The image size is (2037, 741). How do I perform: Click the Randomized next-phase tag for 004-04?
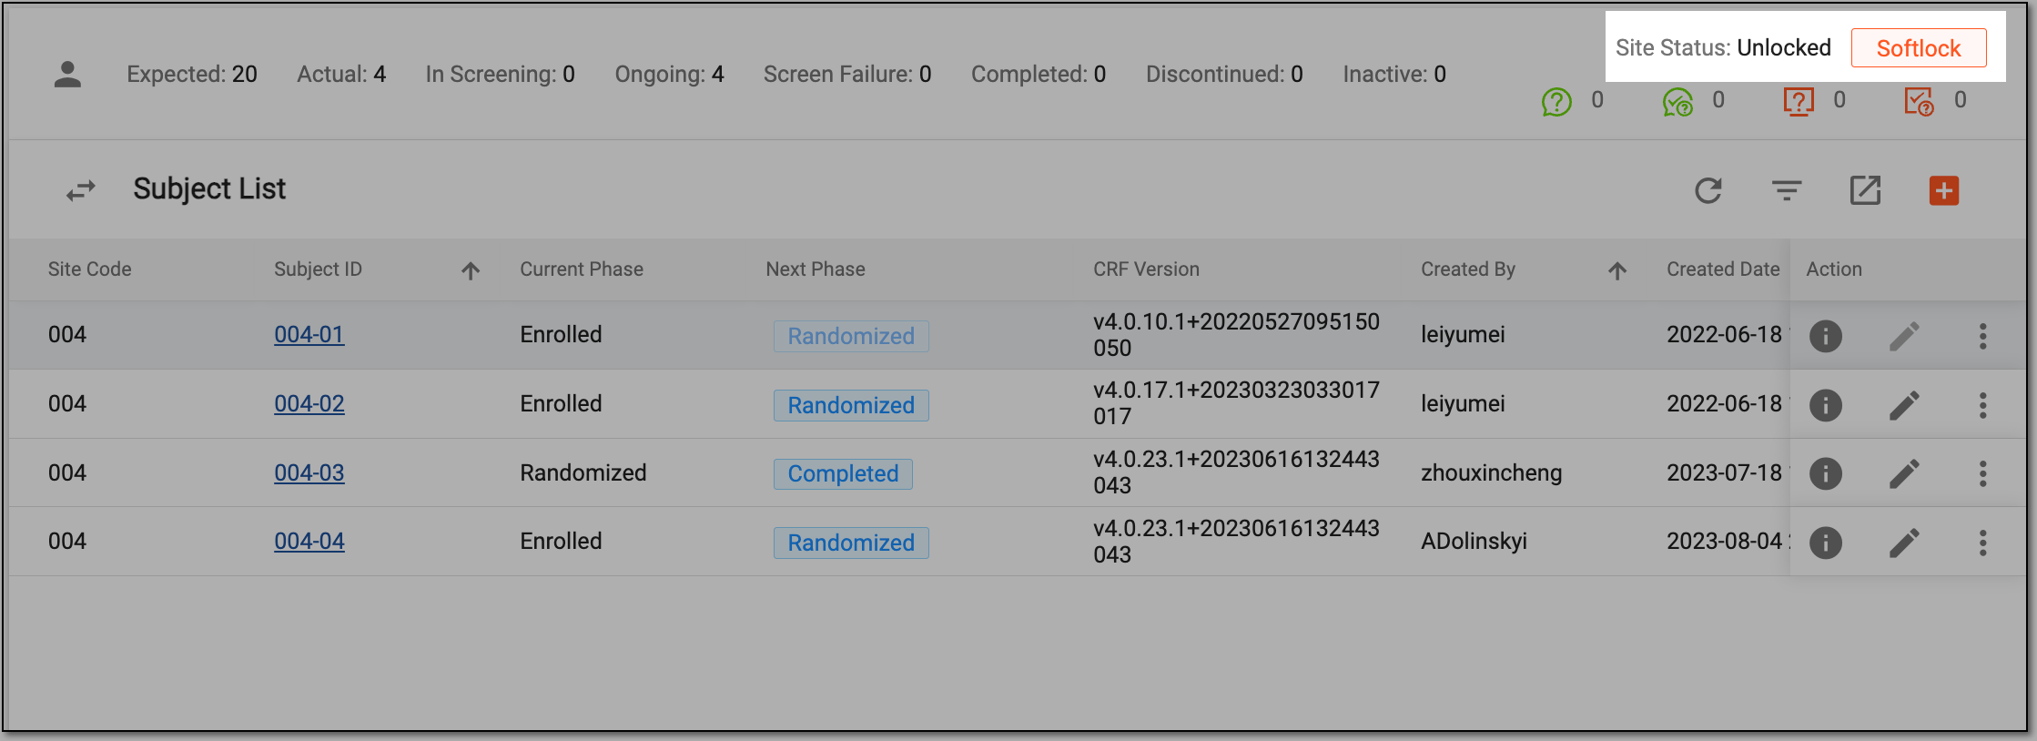click(851, 543)
